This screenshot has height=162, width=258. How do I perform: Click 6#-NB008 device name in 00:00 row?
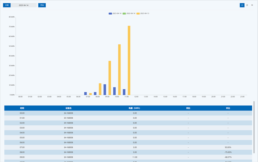coord(68,113)
